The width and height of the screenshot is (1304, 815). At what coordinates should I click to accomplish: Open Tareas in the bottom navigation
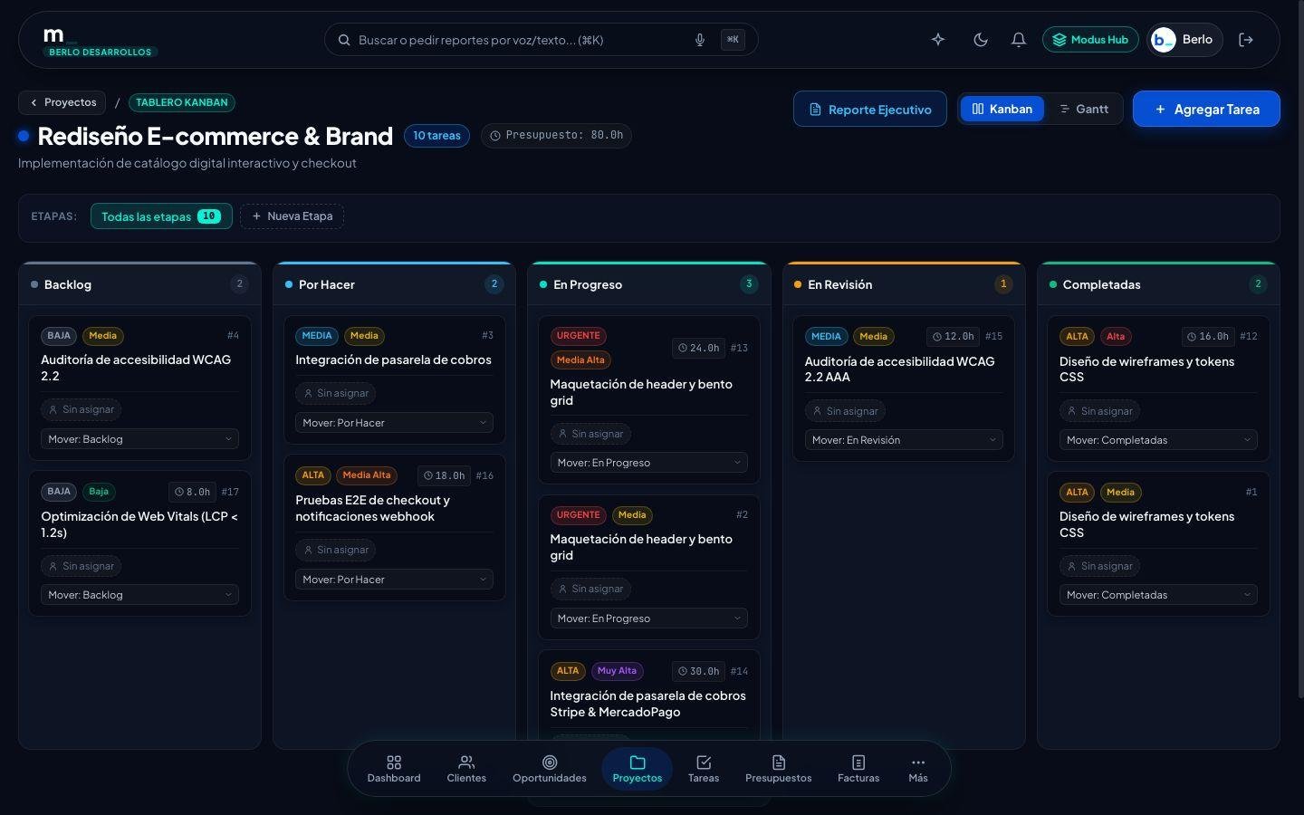pos(704,769)
